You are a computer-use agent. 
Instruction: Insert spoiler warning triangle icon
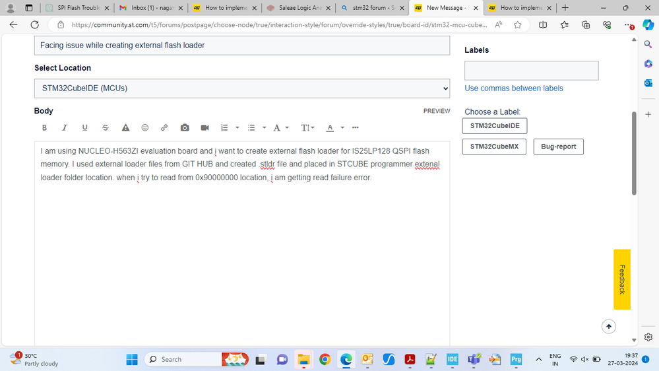(x=125, y=127)
